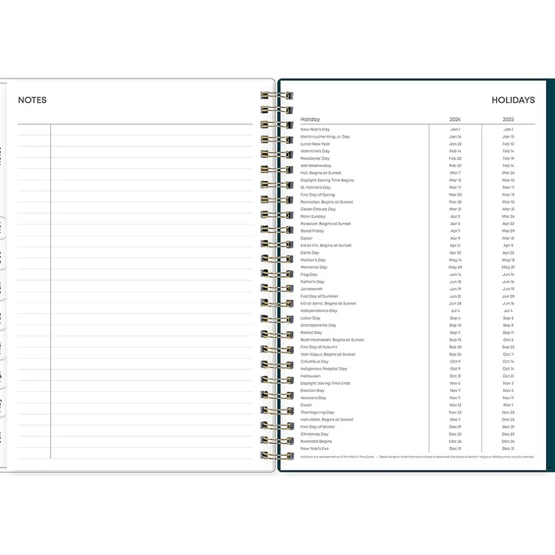555x555 pixels.
Task: Click the Christmas Day holiday entry
Action: [314, 434]
